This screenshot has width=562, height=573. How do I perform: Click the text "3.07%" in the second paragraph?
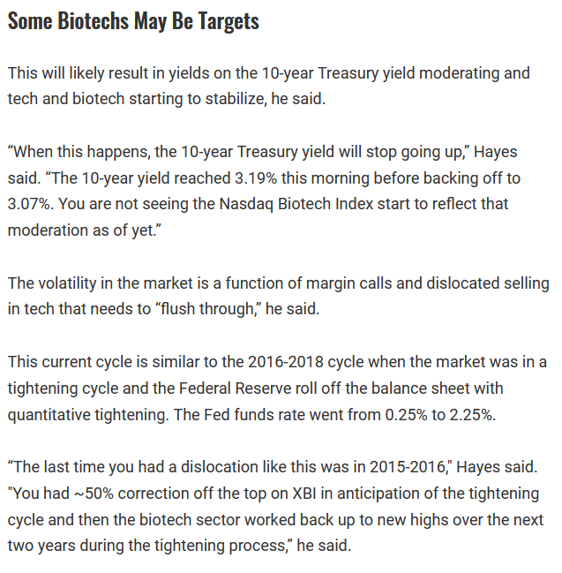29,204
